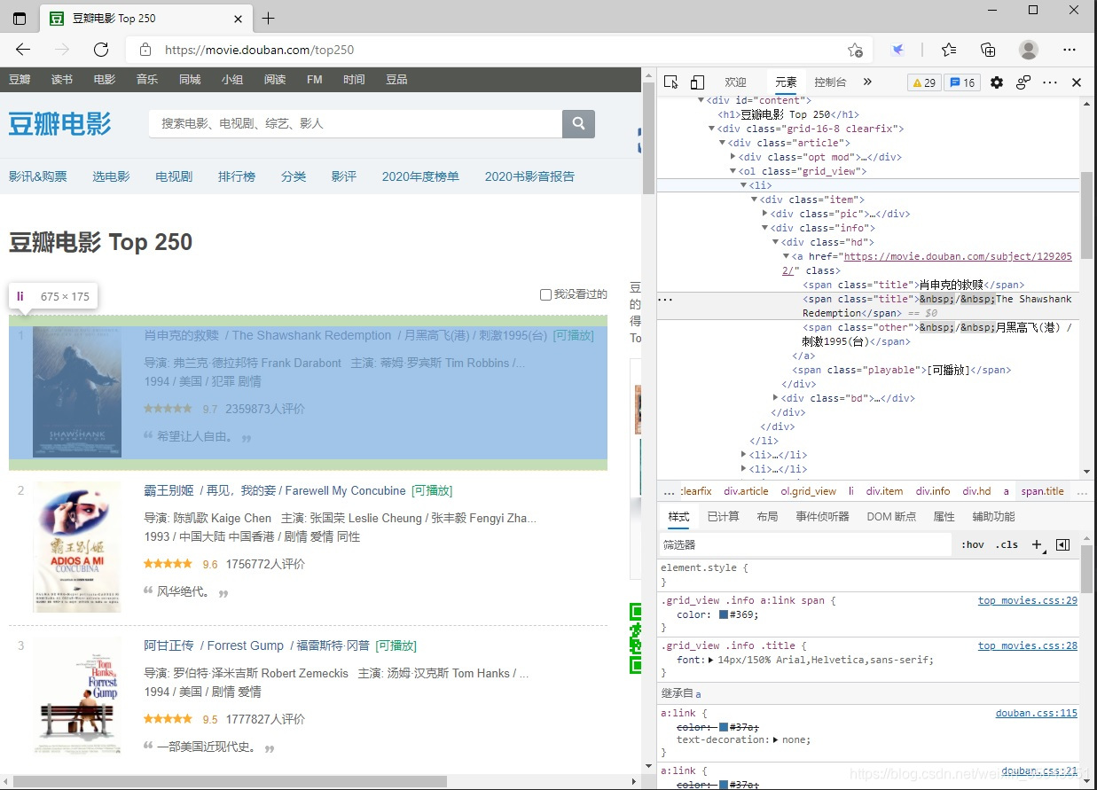Click the user profile avatar
1097x790 pixels.
coord(1029,50)
